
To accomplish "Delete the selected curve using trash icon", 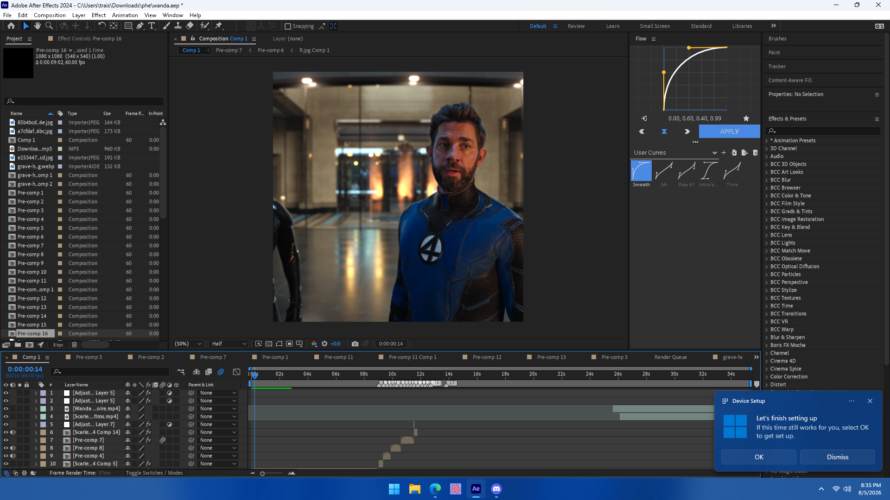I will (755, 152).
